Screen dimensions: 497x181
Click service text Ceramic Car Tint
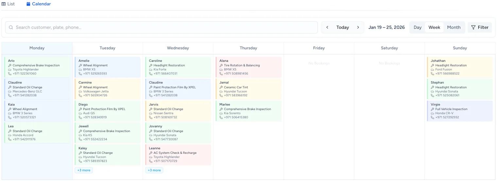[x=236, y=87]
